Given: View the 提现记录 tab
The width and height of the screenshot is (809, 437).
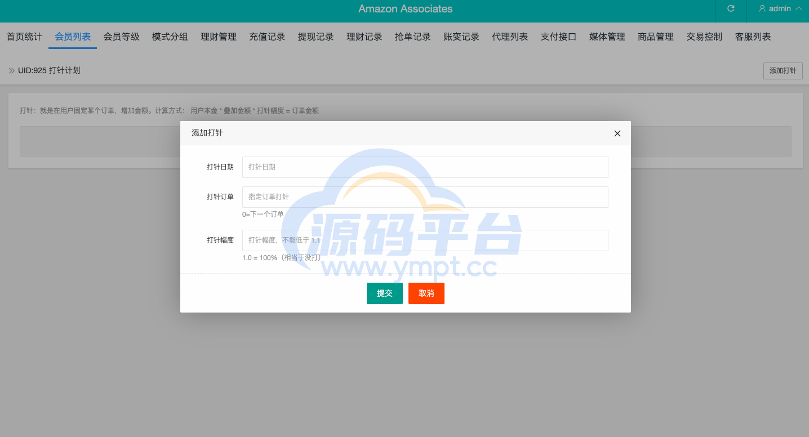Looking at the screenshot, I should pyautogui.click(x=316, y=37).
